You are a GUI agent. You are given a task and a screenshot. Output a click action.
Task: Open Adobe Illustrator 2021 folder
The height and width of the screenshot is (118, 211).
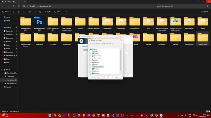pyautogui.click(x=26, y=24)
